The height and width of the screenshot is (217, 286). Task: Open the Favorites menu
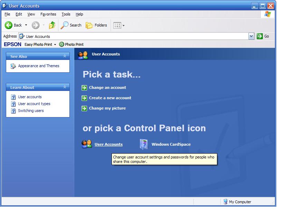point(48,14)
